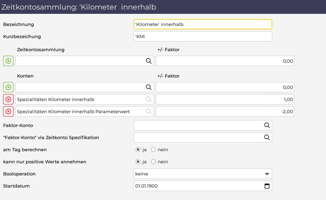
Task: Click the Zeitkontosammlung Faktor field showing 0,00
Action: pos(225,61)
